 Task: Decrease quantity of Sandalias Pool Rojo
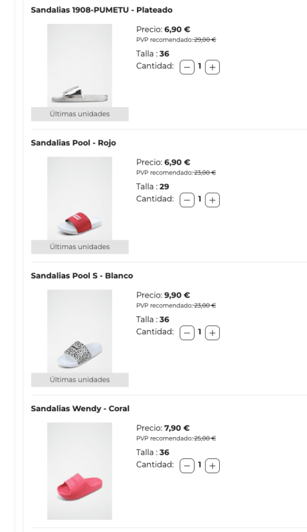[x=187, y=200]
